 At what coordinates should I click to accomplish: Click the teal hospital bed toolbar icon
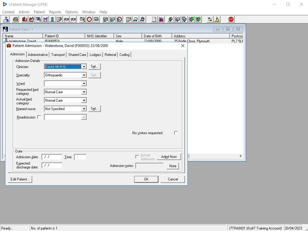click(x=136, y=19)
